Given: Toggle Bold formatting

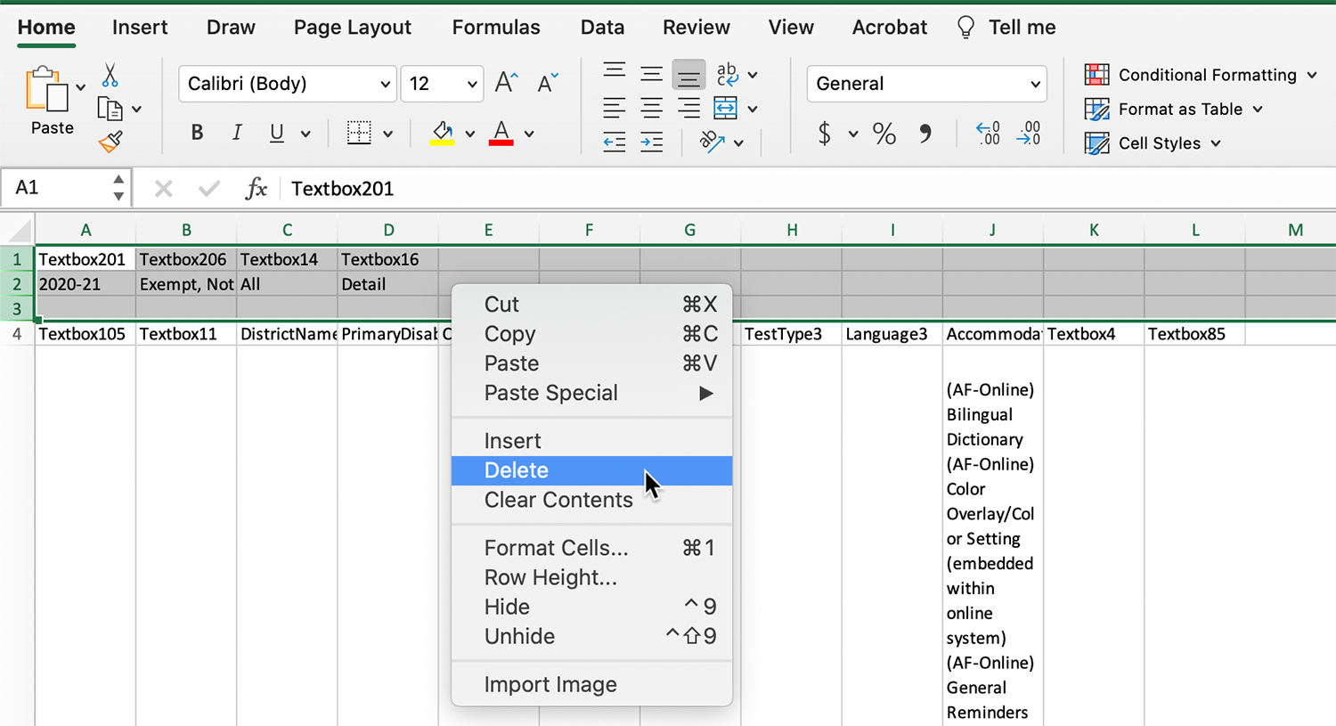Looking at the screenshot, I should [197, 134].
